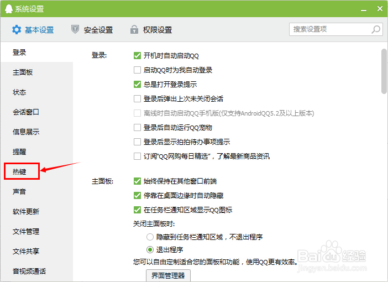The width and height of the screenshot is (388, 282).
Task: Open the 声音 sound settings
Action: 36,191
